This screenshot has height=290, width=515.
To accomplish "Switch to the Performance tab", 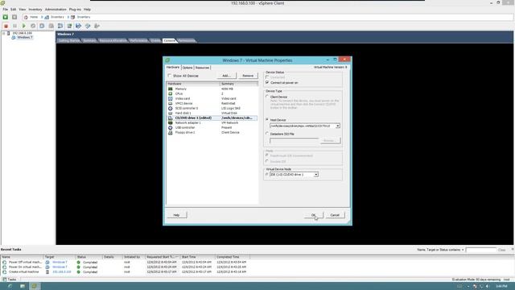I will pyautogui.click(x=138, y=40).
